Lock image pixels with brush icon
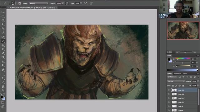 click(176, 86)
